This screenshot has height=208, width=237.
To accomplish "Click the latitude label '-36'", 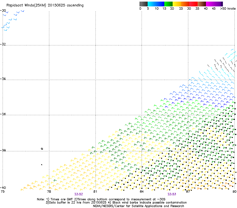I will point(3,114).
